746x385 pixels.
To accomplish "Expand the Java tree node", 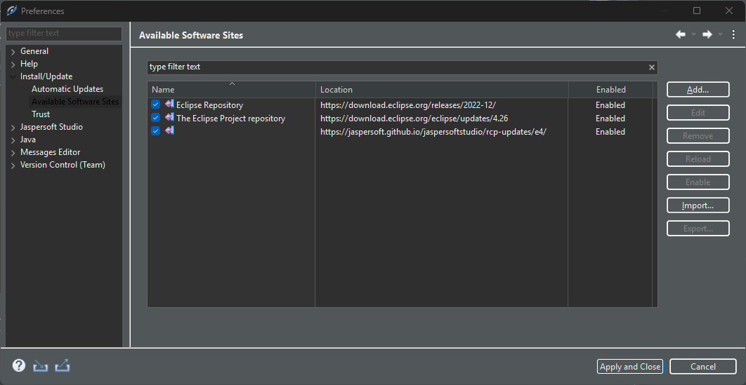I will pos(13,140).
